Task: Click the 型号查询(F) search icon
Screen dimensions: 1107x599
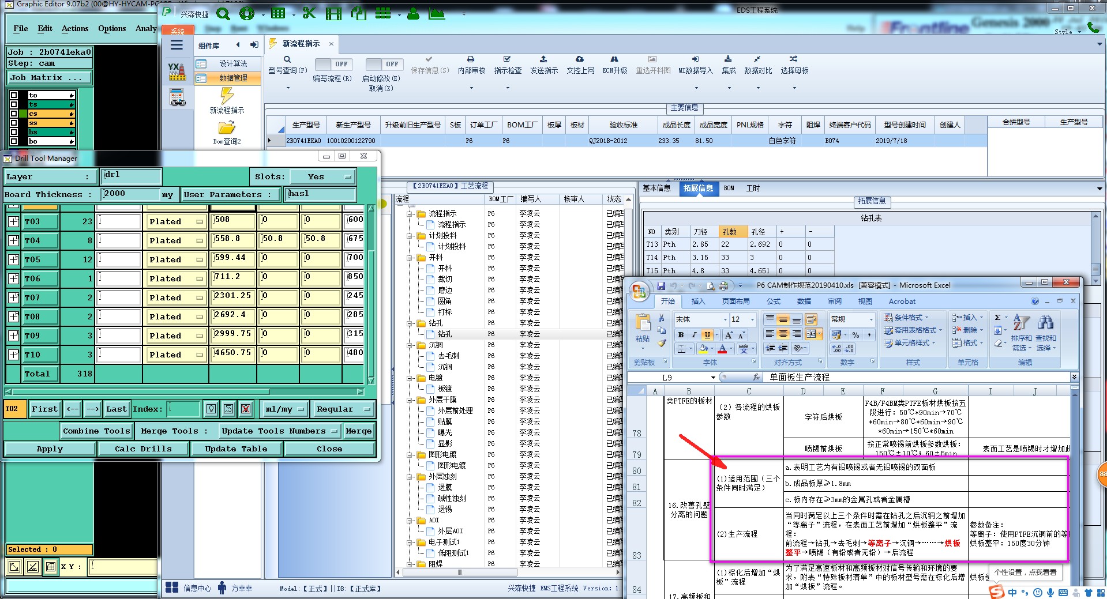Action: 287,59
